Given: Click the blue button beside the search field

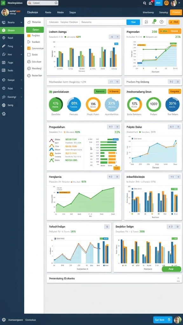Looking at the screenshot, I should (133, 22).
